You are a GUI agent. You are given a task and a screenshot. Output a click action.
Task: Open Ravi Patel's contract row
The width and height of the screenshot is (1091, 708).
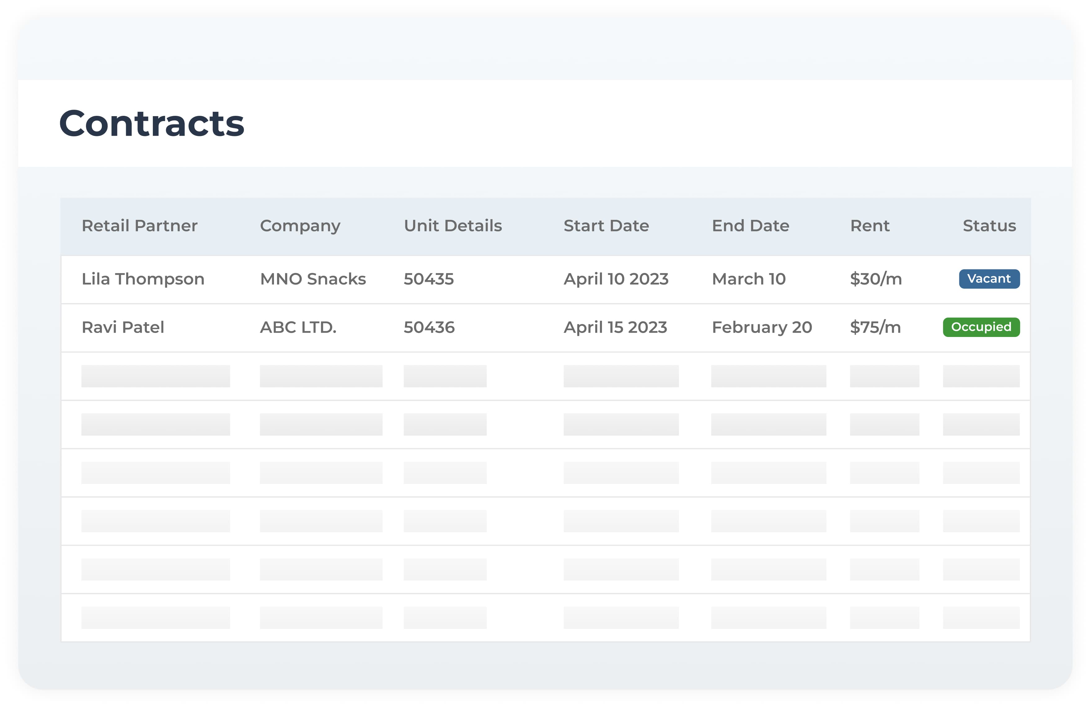click(122, 327)
